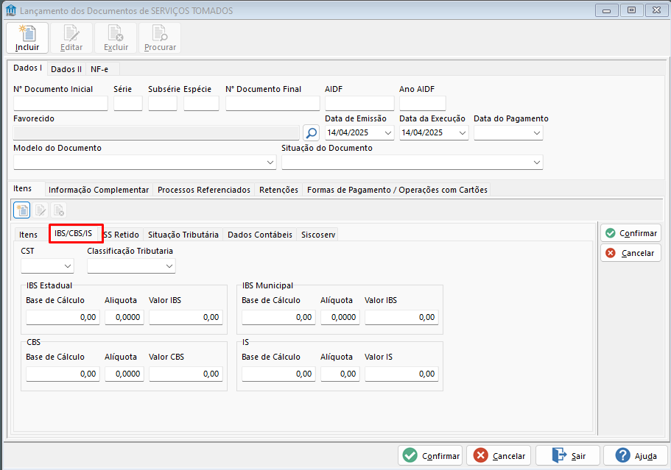This screenshot has width=671, height=470.
Task: Open the Siscoserv sub-tab
Action: coord(318,235)
